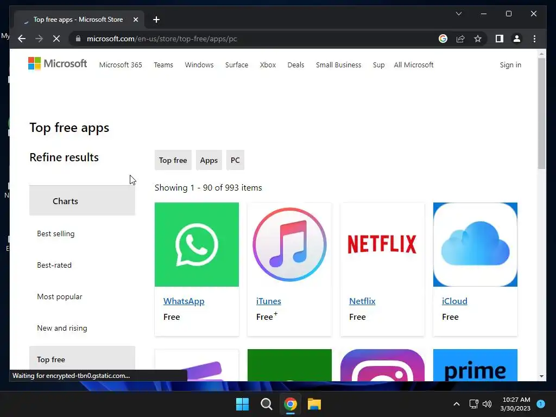Collapse the Charts refine section
Screen dimensions: 556x417
coord(83,201)
